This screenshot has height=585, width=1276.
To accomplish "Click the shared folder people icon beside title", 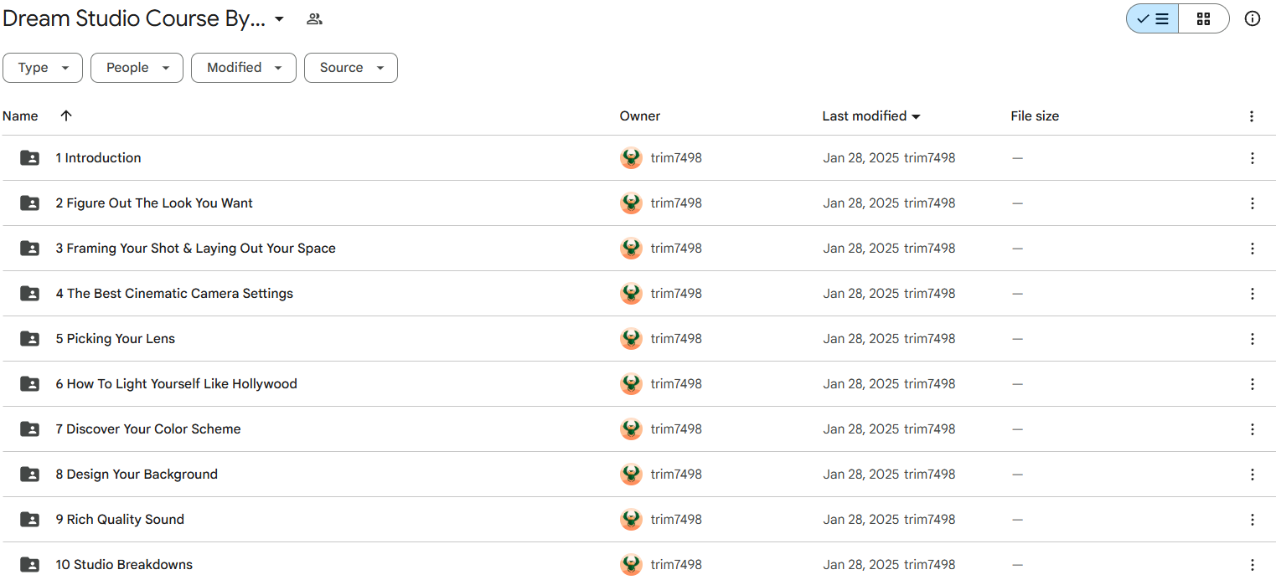I will (314, 19).
